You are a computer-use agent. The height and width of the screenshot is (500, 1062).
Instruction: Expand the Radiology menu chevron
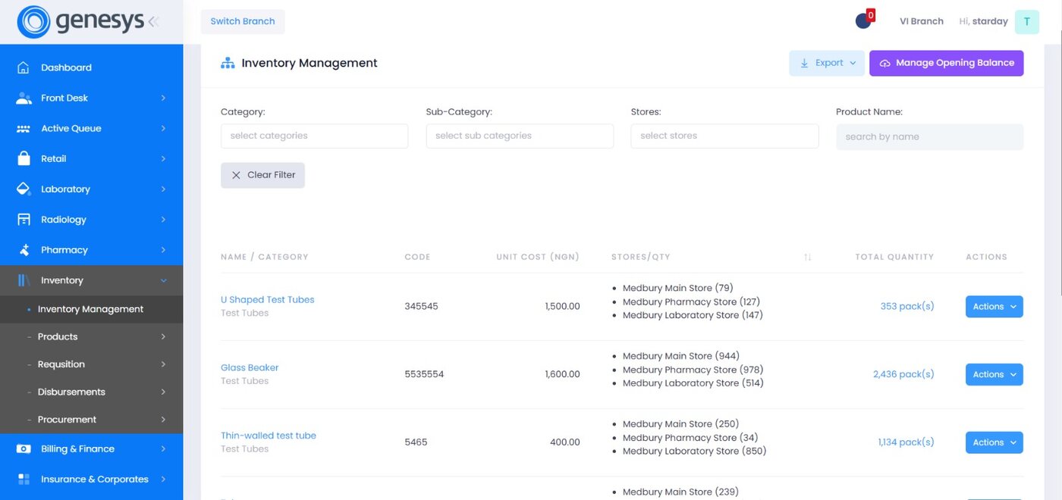pos(163,219)
